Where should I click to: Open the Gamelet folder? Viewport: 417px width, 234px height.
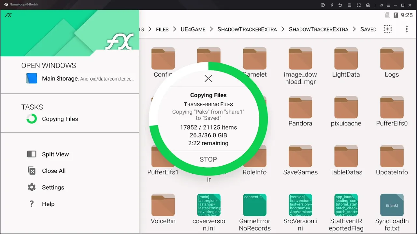point(255,63)
